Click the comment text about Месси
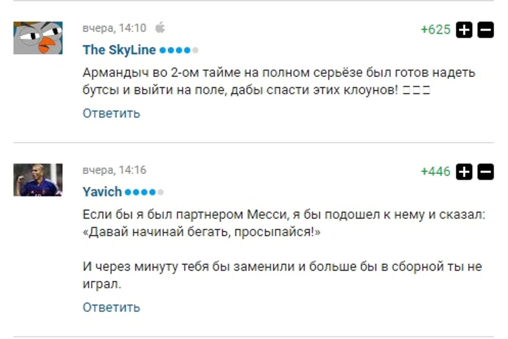 [x=284, y=249]
